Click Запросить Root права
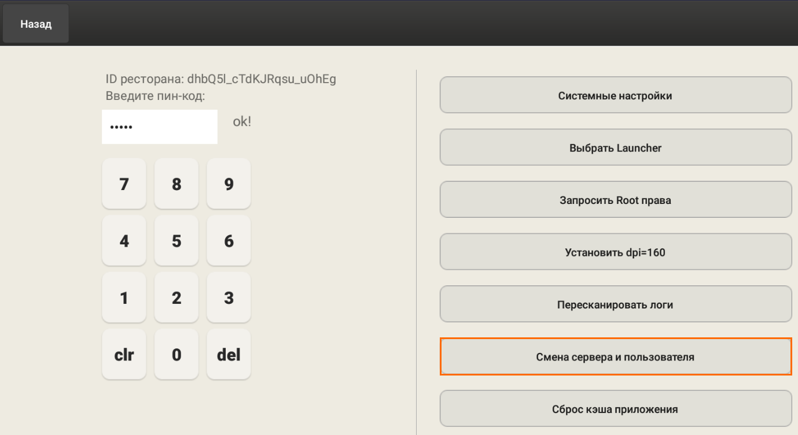The height and width of the screenshot is (435, 798). (x=615, y=200)
